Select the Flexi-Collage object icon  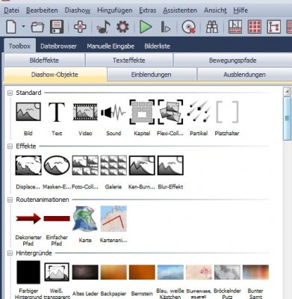(x=170, y=112)
